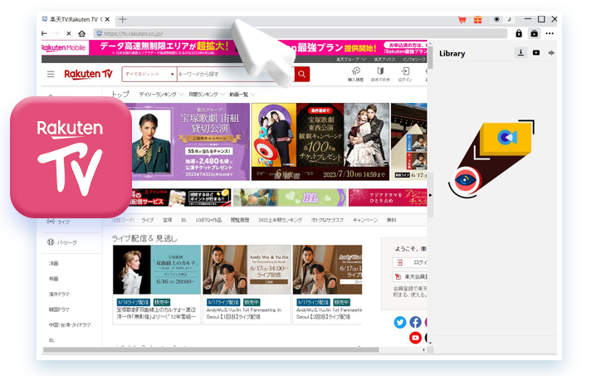
Task: Click the rightmost Library panel header icon
Action: pyautogui.click(x=551, y=53)
